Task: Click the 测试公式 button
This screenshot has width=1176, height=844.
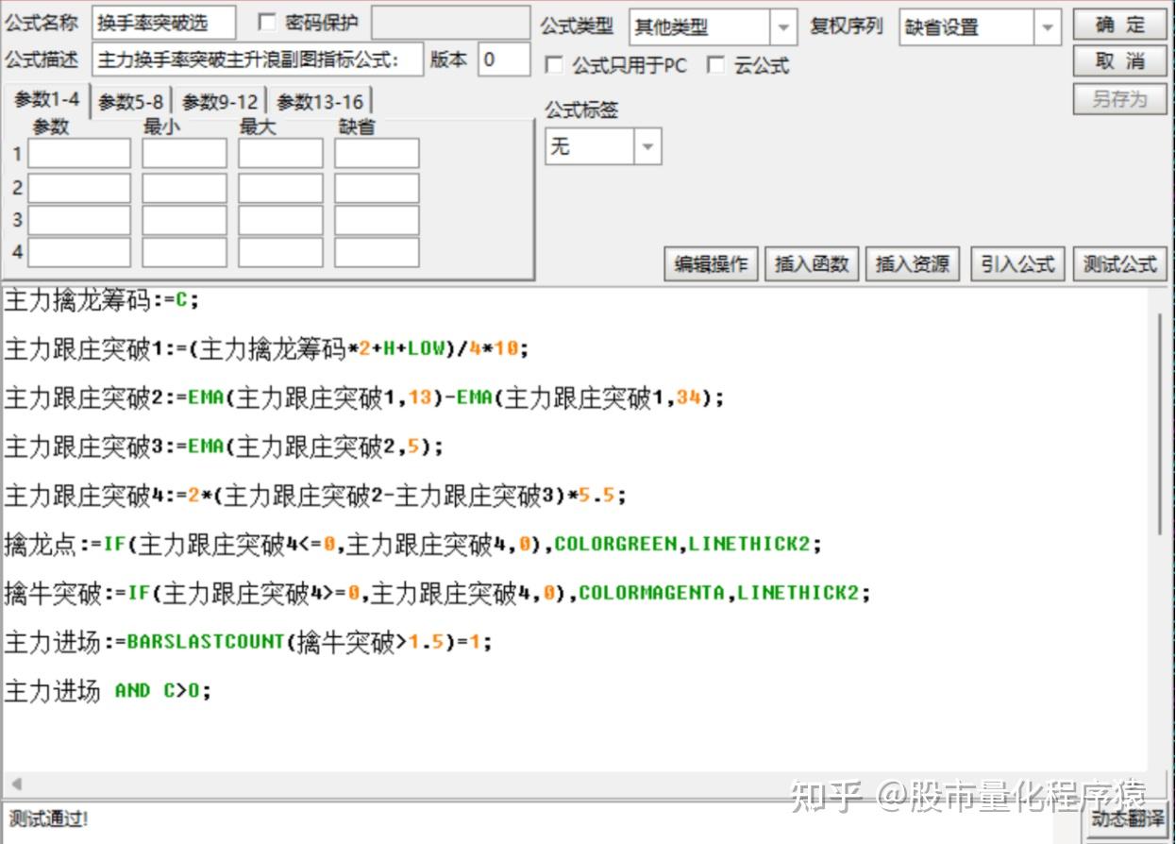Action: (x=1119, y=264)
